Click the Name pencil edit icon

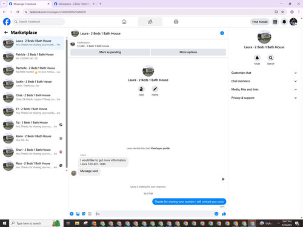(155, 89)
